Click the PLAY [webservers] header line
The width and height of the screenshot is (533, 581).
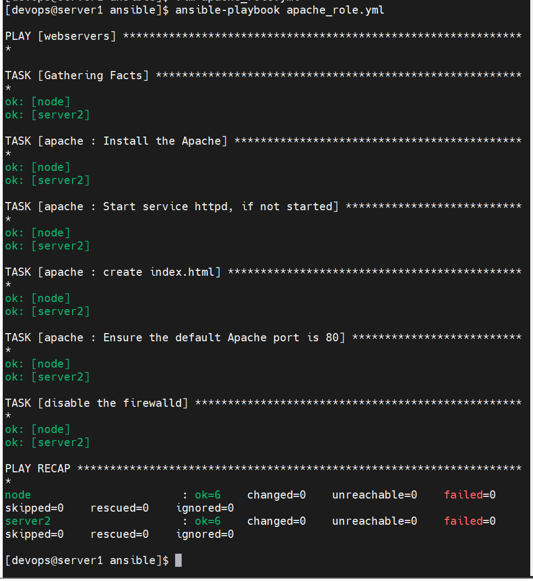tap(61, 36)
